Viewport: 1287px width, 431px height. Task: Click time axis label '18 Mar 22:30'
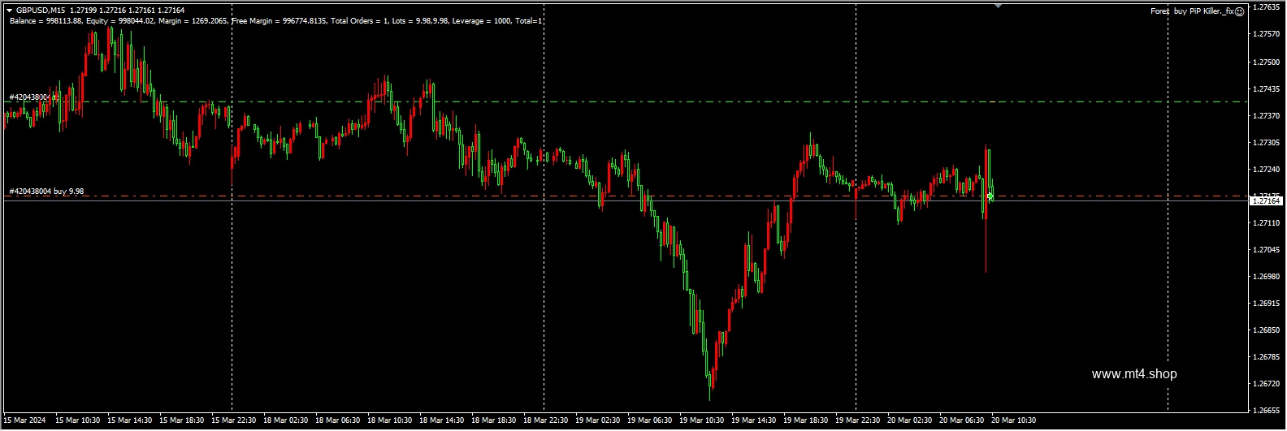click(x=545, y=420)
